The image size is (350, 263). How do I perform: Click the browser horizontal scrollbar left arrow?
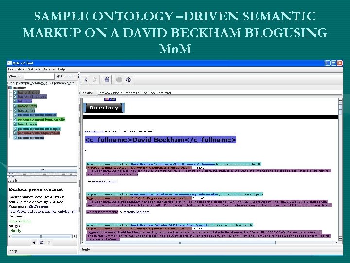point(83,243)
